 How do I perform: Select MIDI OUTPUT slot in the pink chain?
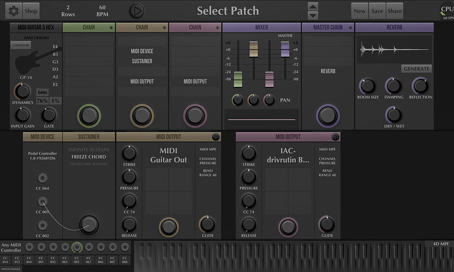point(195,81)
